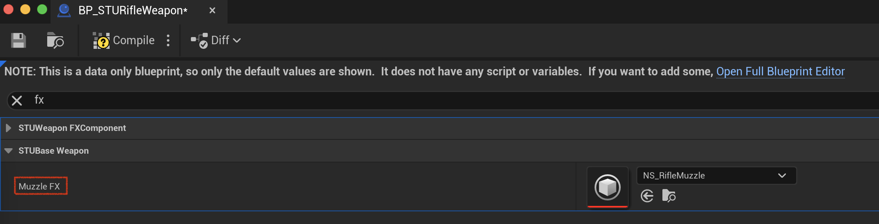The height and width of the screenshot is (224, 879).
Task: Close the BP_STURifleWeapon tab
Action: 212,10
